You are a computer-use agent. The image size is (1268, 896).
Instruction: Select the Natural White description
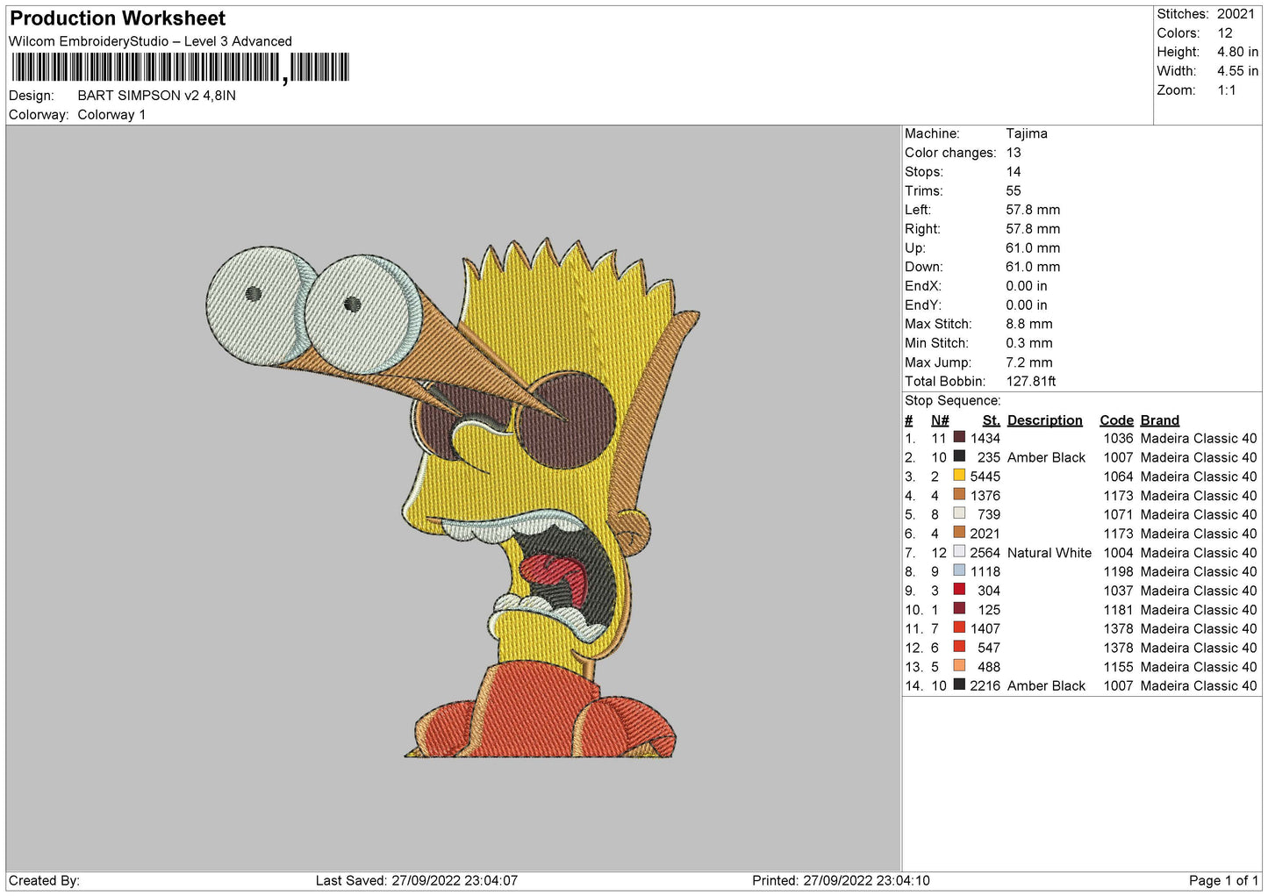click(1050, 553)
